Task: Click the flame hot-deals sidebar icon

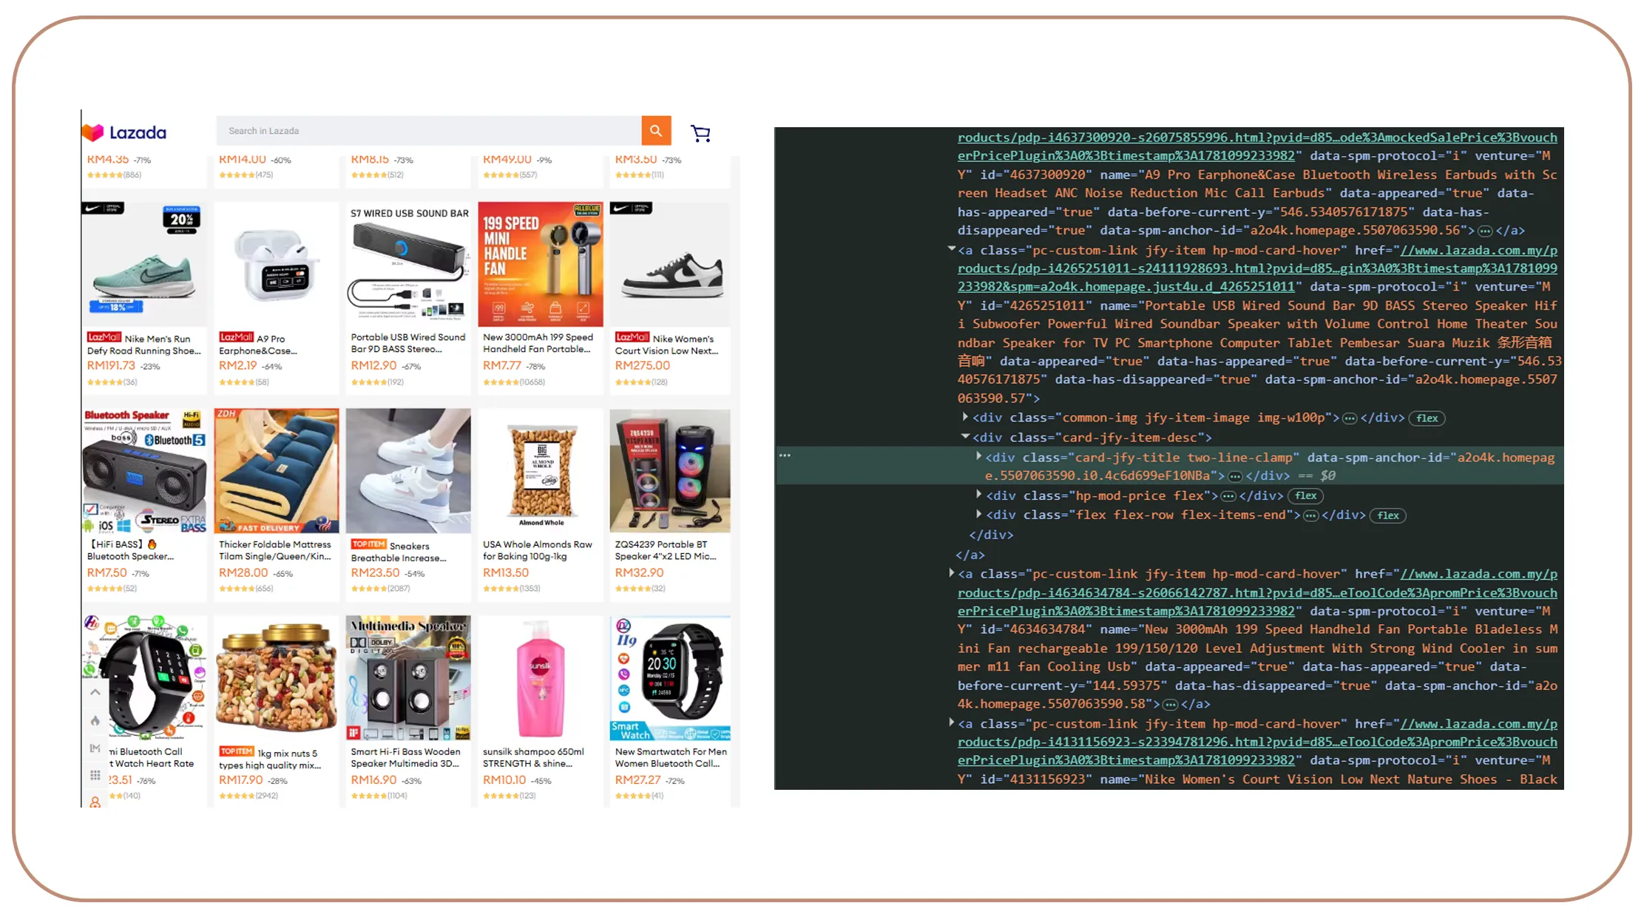Action: (x=95, y=720)
